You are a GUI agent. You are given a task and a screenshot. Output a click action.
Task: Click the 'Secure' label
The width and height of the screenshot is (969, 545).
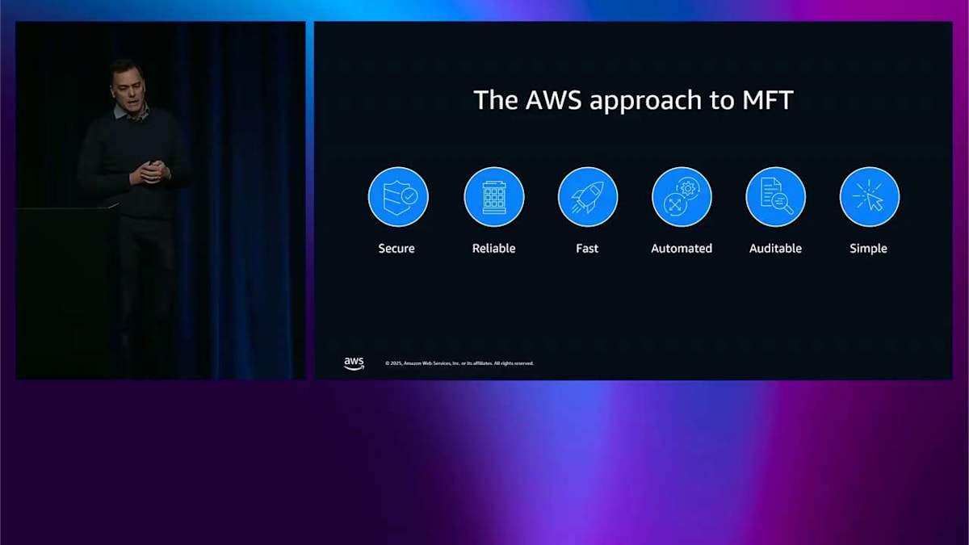(x=396, y=249)
